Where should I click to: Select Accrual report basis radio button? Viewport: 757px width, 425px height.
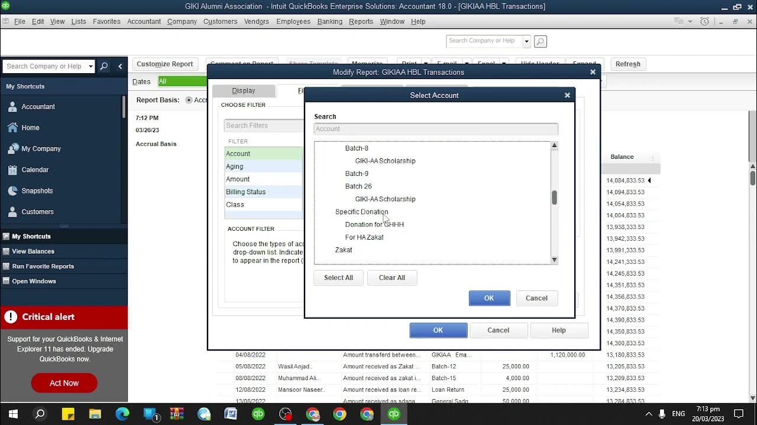pos(189,100)
